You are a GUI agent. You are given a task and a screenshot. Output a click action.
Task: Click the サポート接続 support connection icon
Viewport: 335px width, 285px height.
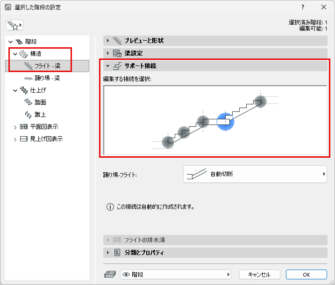pyautogui.click(x=117, y=66)
